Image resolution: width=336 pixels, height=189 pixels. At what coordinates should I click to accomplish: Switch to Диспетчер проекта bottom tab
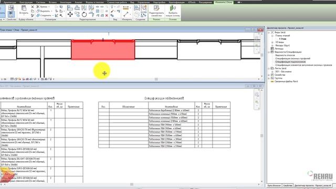(x=313, y=185)
